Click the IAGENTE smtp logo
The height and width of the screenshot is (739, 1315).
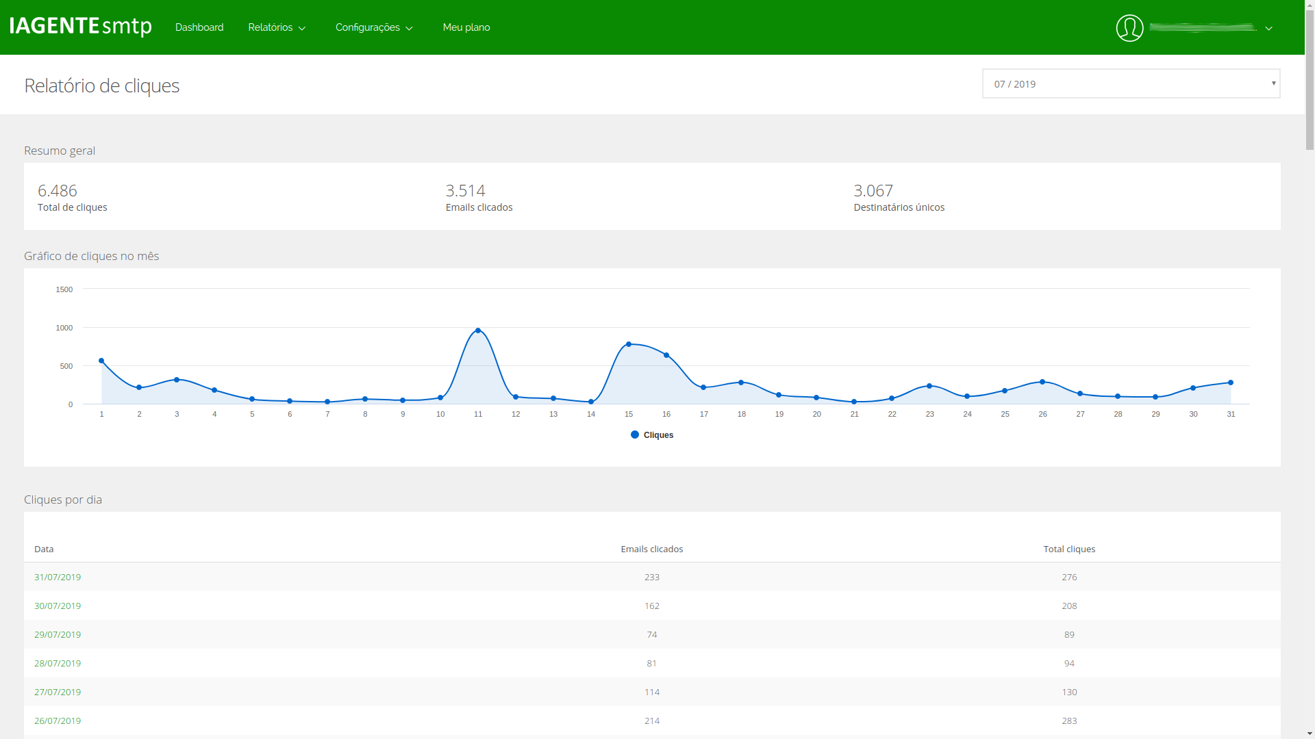(x=81, y=26)
